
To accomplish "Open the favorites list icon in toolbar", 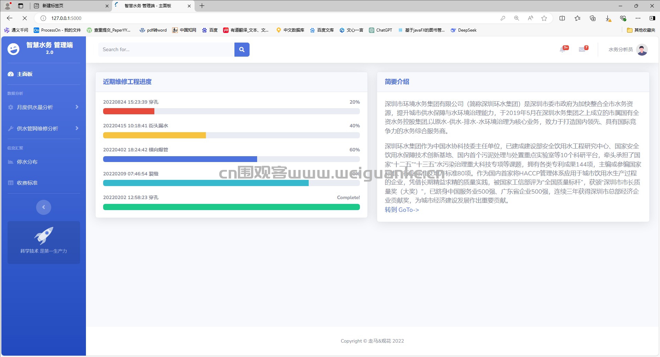I will pyautogui.click(x=577, y=18).
